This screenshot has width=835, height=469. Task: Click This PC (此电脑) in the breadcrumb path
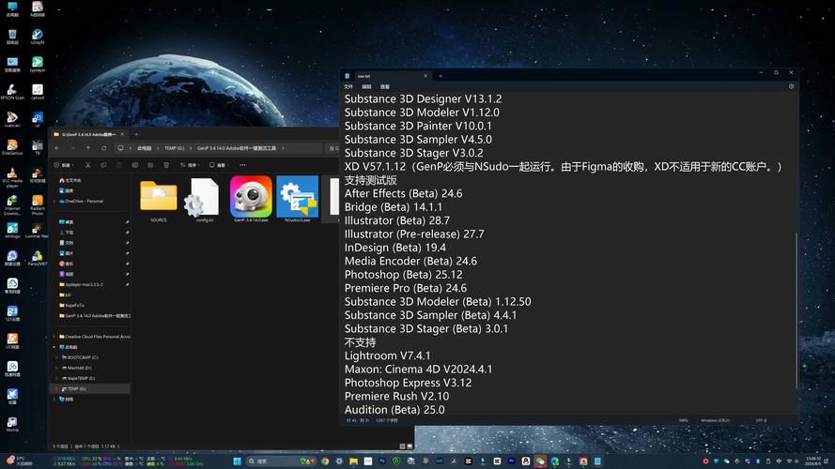tap(145, 148)
